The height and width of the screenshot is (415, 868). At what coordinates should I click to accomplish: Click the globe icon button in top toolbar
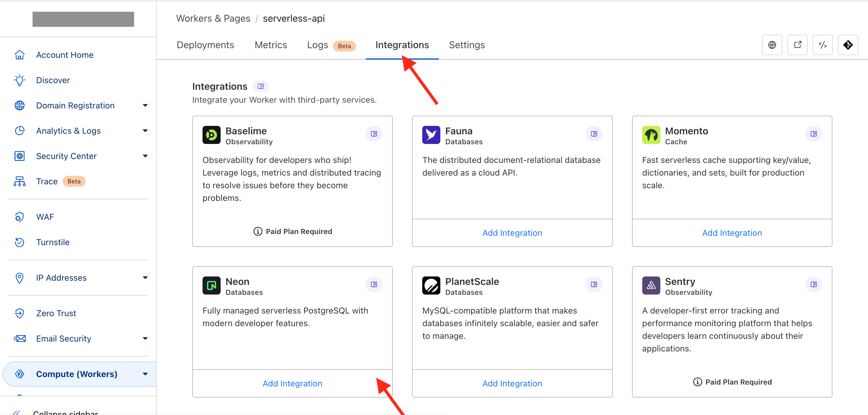pyautogui.click(x=772, y=45)
